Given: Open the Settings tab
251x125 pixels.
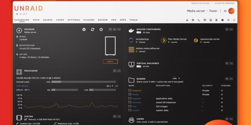Looking at the screenshot, I should [74, 20].
